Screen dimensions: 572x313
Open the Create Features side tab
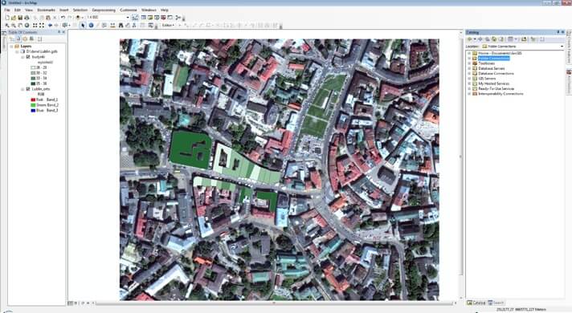568,47
